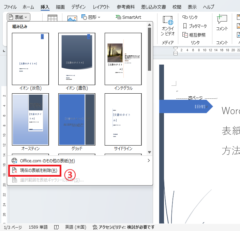240x231 pixels.
Task: Insert a リンク hyperlink
Action: coord(190,17)
